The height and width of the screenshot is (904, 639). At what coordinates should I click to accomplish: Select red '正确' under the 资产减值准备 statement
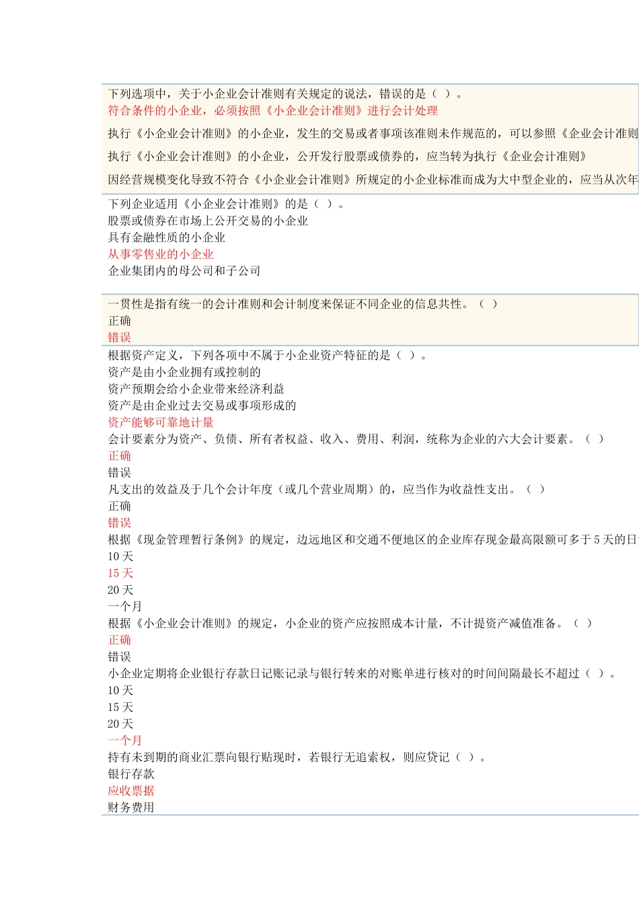(x=120, y=640)
